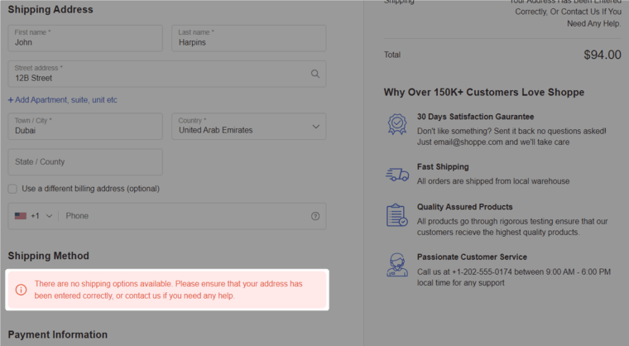Image resolution: width=629 pixels, height=346 pixels.
Task: Click the US flag country code icon
Action: [21, 216]
